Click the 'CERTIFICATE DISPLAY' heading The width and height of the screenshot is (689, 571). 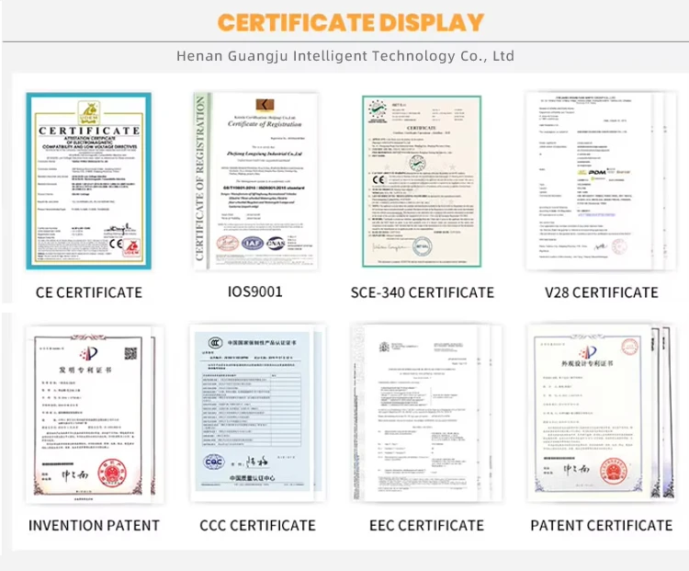point(351,22)
